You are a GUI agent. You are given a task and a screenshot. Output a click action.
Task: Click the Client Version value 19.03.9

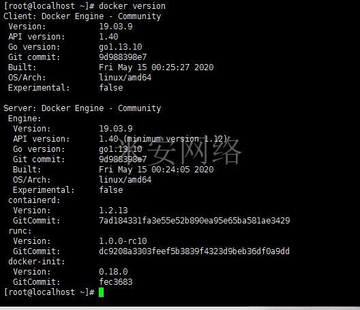tap(116, 27)
